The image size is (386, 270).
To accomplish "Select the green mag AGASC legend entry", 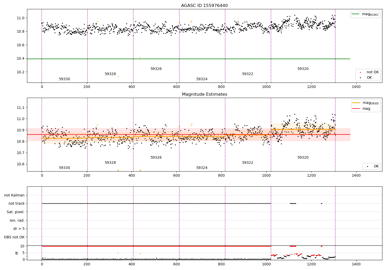I will coord(365,14).
